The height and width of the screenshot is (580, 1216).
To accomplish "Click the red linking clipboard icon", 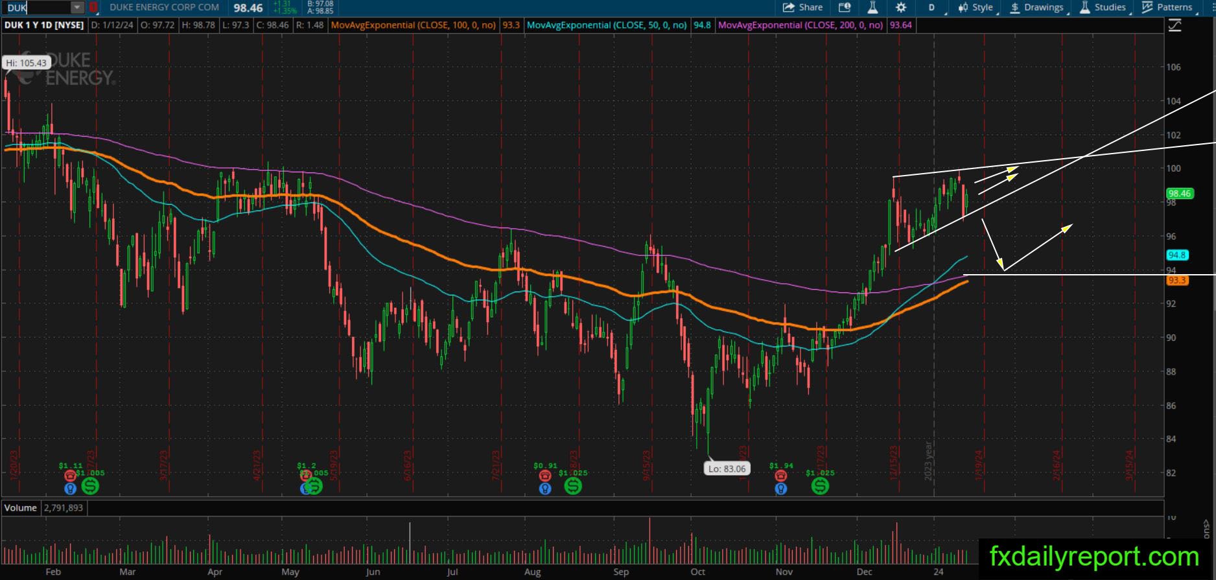I will (94, 8).
